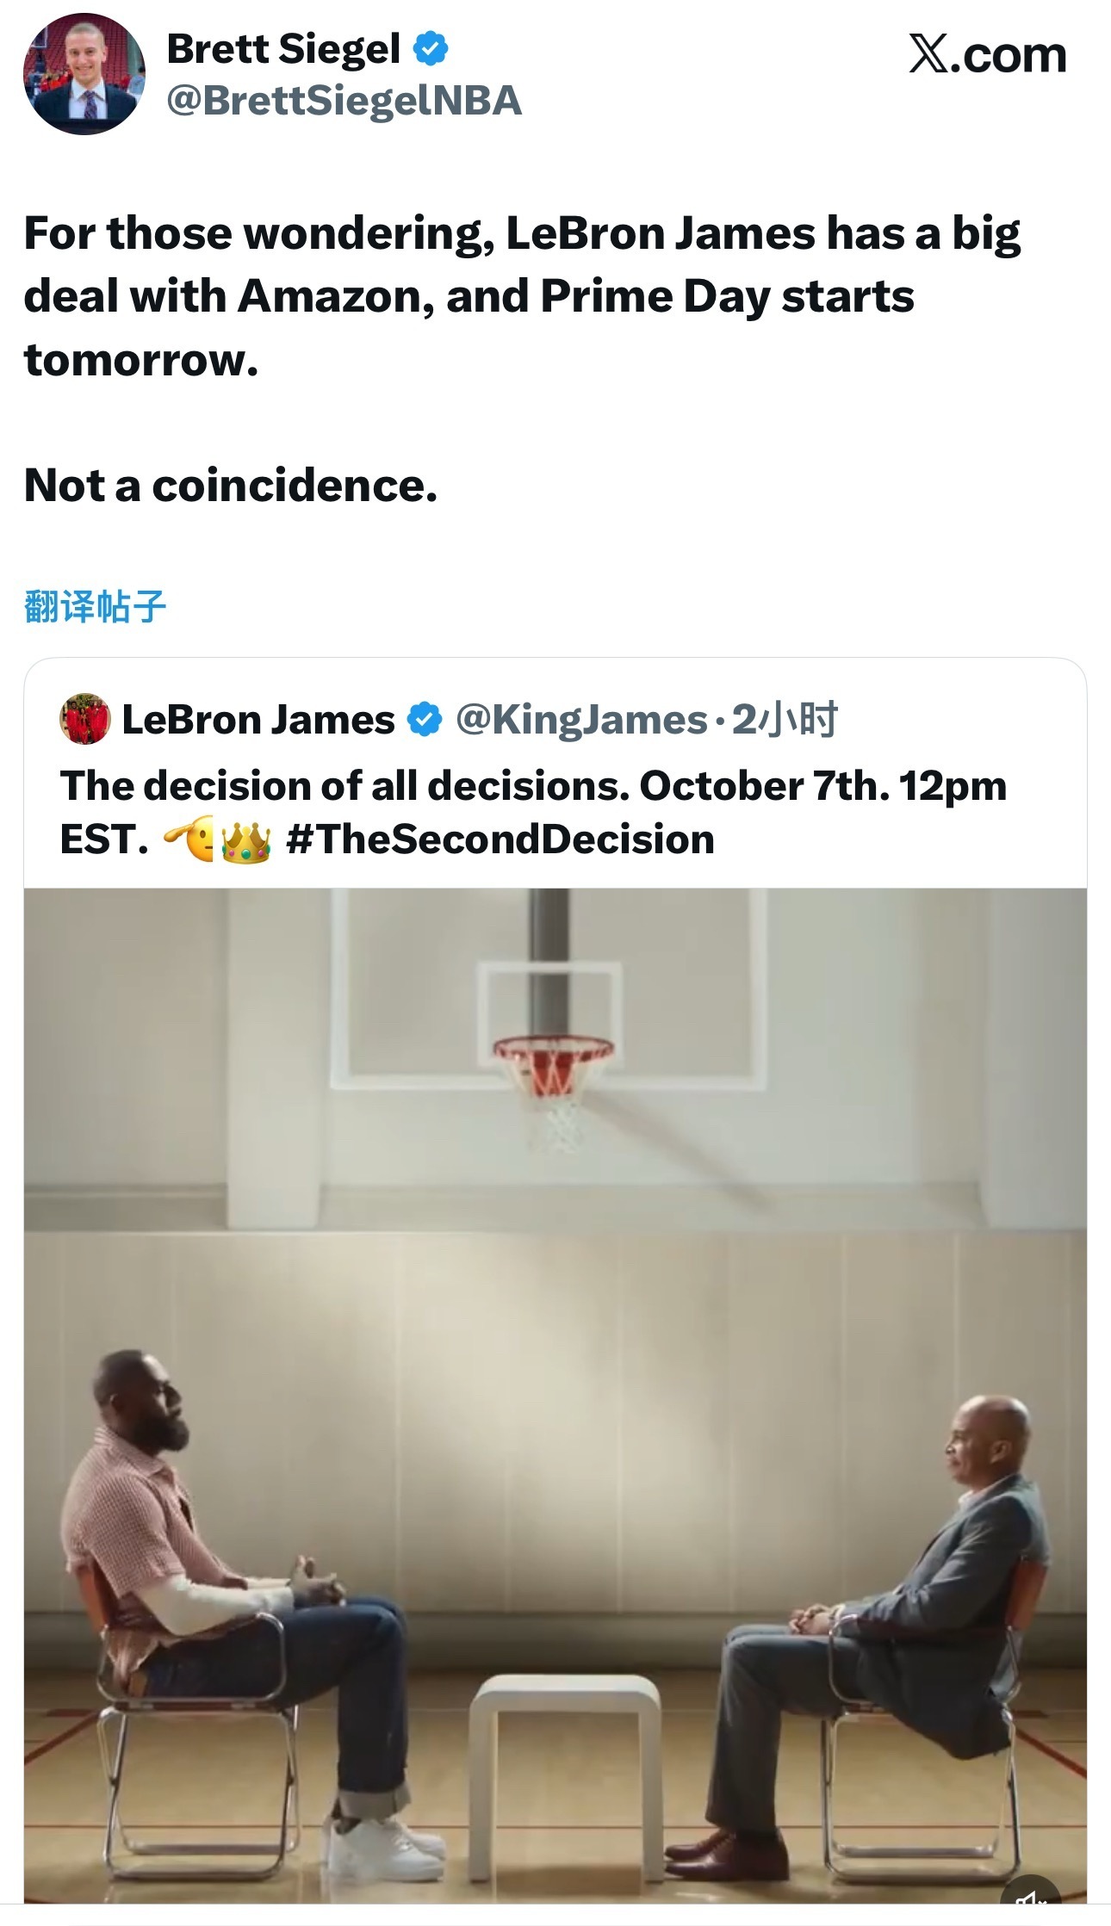Open the @BrettSiegelNBA handle
Image resolution: width=1111 pixels, height=1926 pixels.
[x=344, y=101]
